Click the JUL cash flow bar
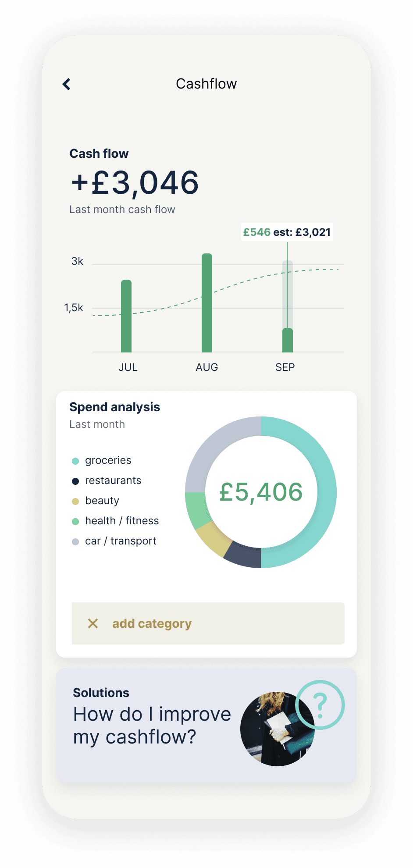The width and height of the screenshot is (413, 868). (x=126, y=316)
